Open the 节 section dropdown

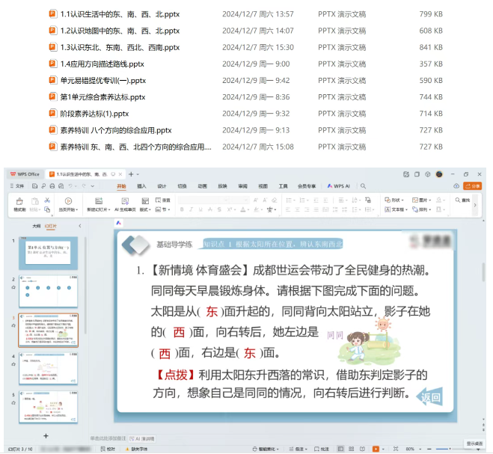click(162, 209)
